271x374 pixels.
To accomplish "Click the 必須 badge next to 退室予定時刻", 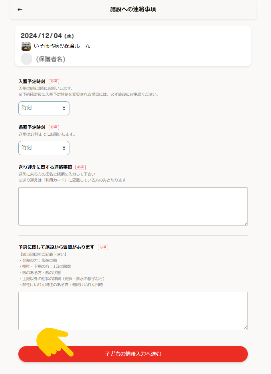I will 54,127.
